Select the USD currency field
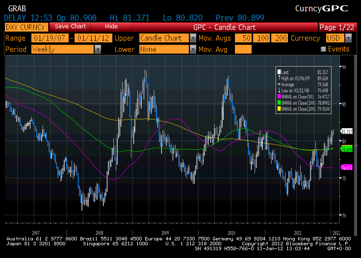 335,38
